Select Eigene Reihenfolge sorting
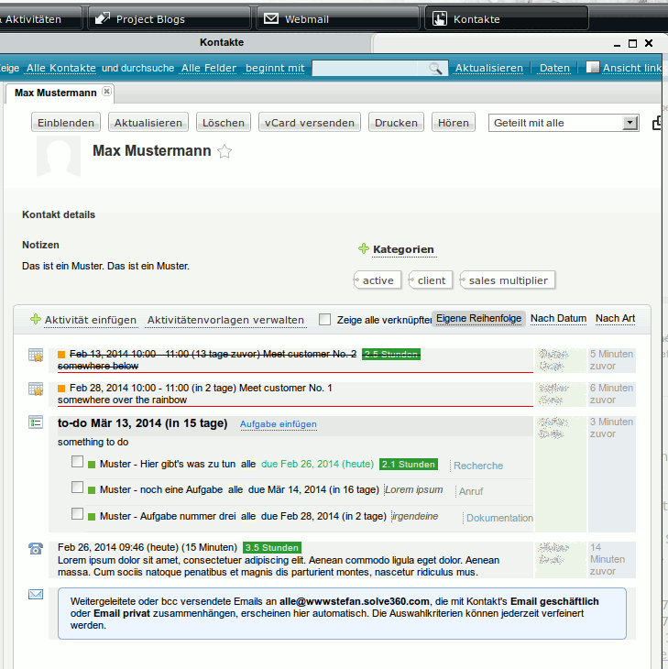The width and height of the screenshot is (668, 669). (478, 319)
